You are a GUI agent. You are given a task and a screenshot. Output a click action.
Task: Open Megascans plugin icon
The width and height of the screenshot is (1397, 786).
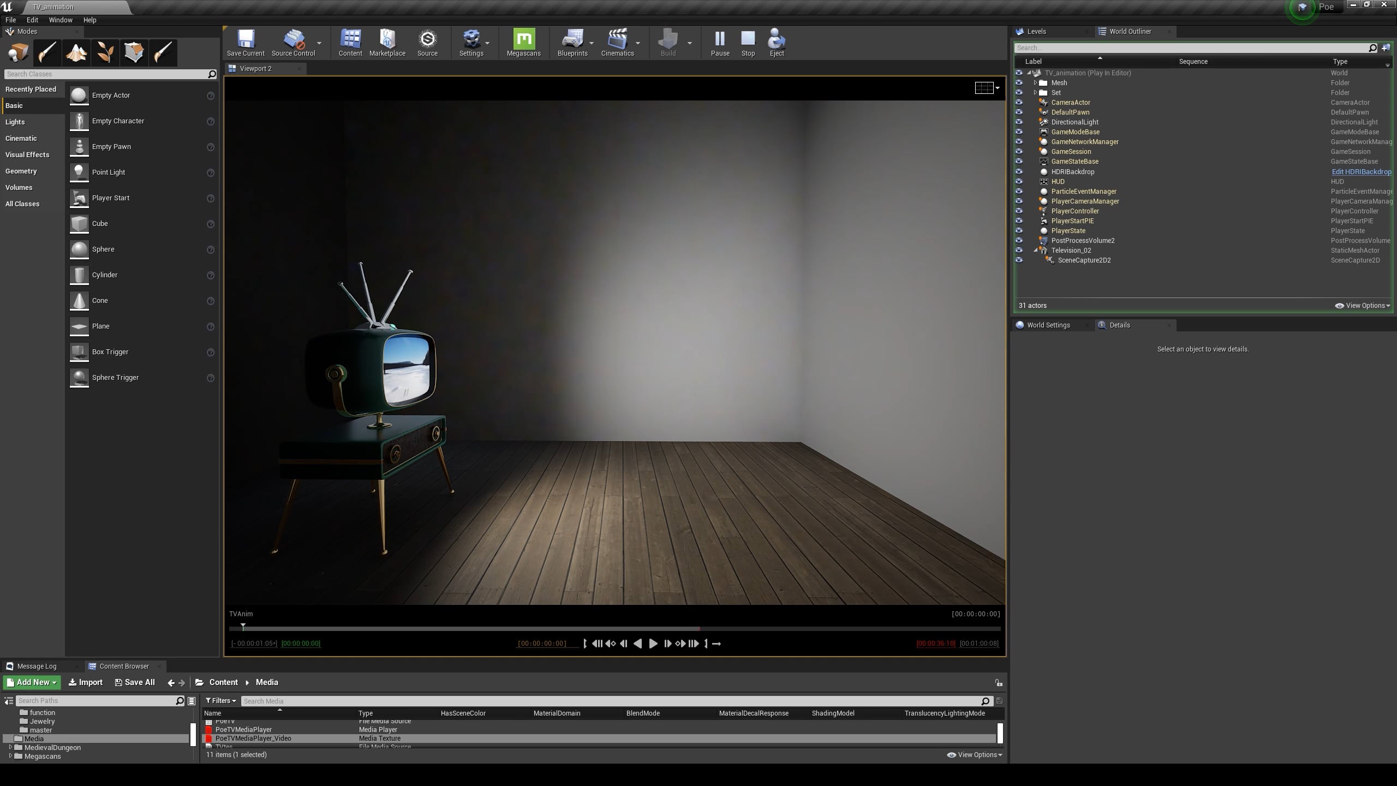coord(524,43)
